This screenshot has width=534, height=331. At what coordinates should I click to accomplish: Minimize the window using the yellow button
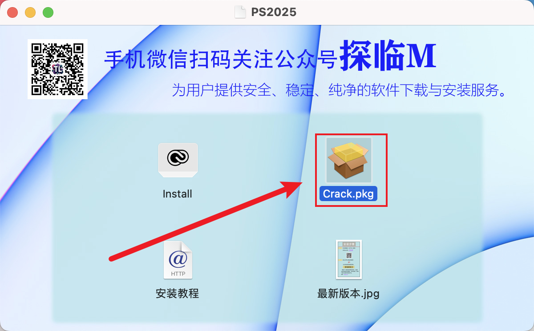click(x=30, y=12)
